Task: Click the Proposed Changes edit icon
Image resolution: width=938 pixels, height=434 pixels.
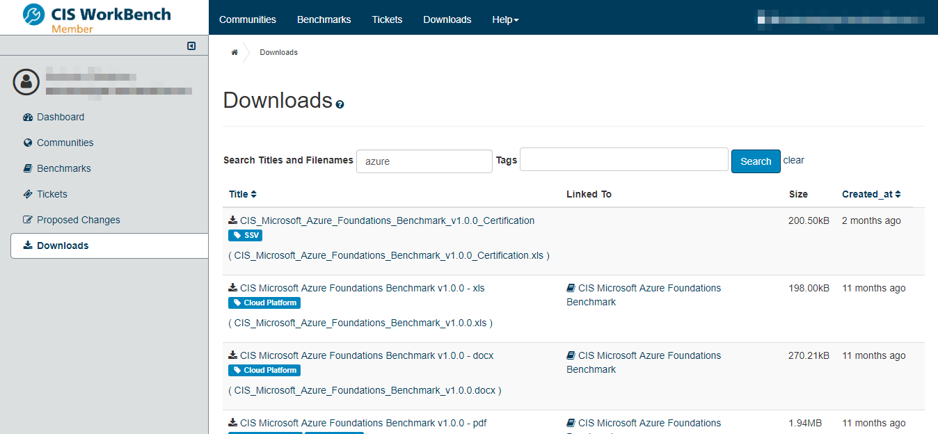Action: point(28,220)
